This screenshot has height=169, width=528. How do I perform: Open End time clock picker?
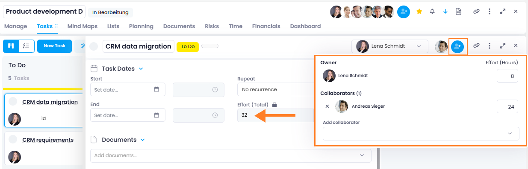[215, 115]
